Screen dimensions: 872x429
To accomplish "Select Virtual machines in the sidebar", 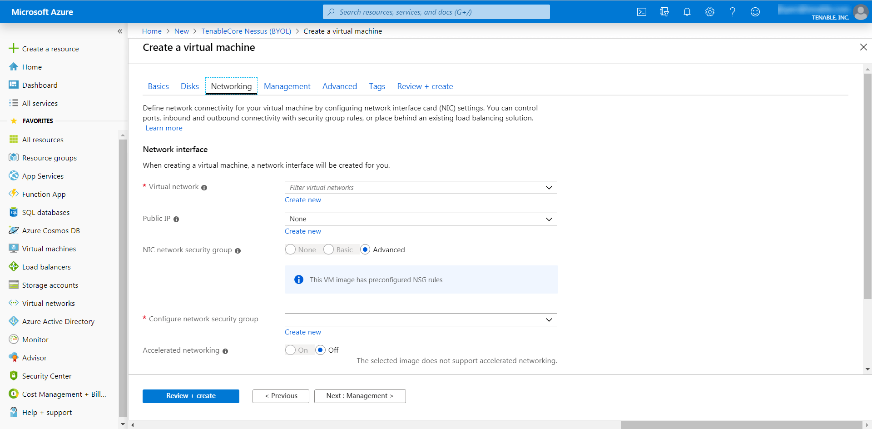I will click(49, 249).
